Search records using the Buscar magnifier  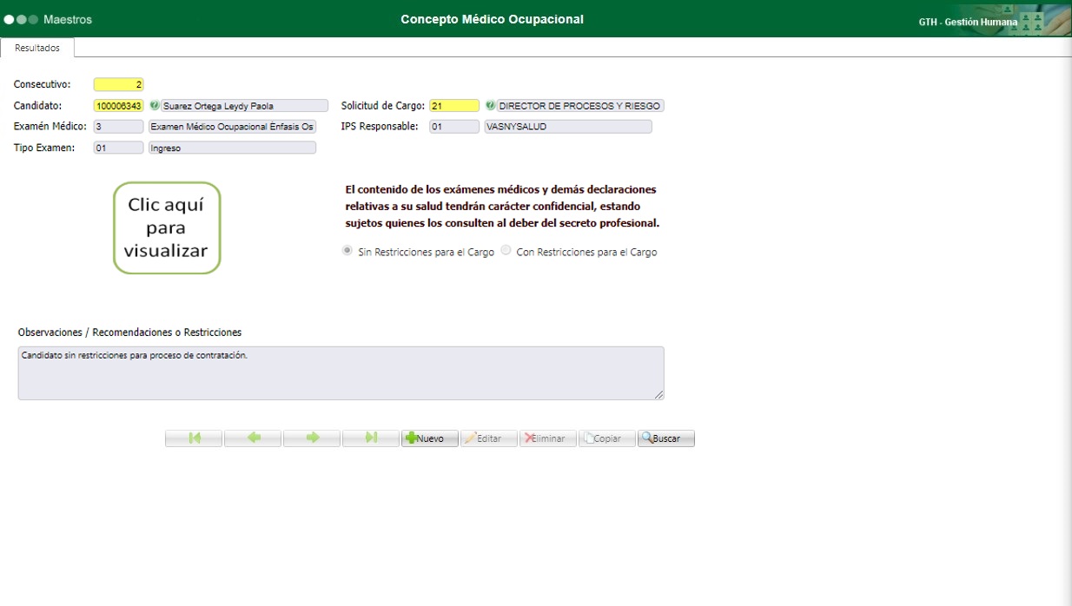[665, 438]
